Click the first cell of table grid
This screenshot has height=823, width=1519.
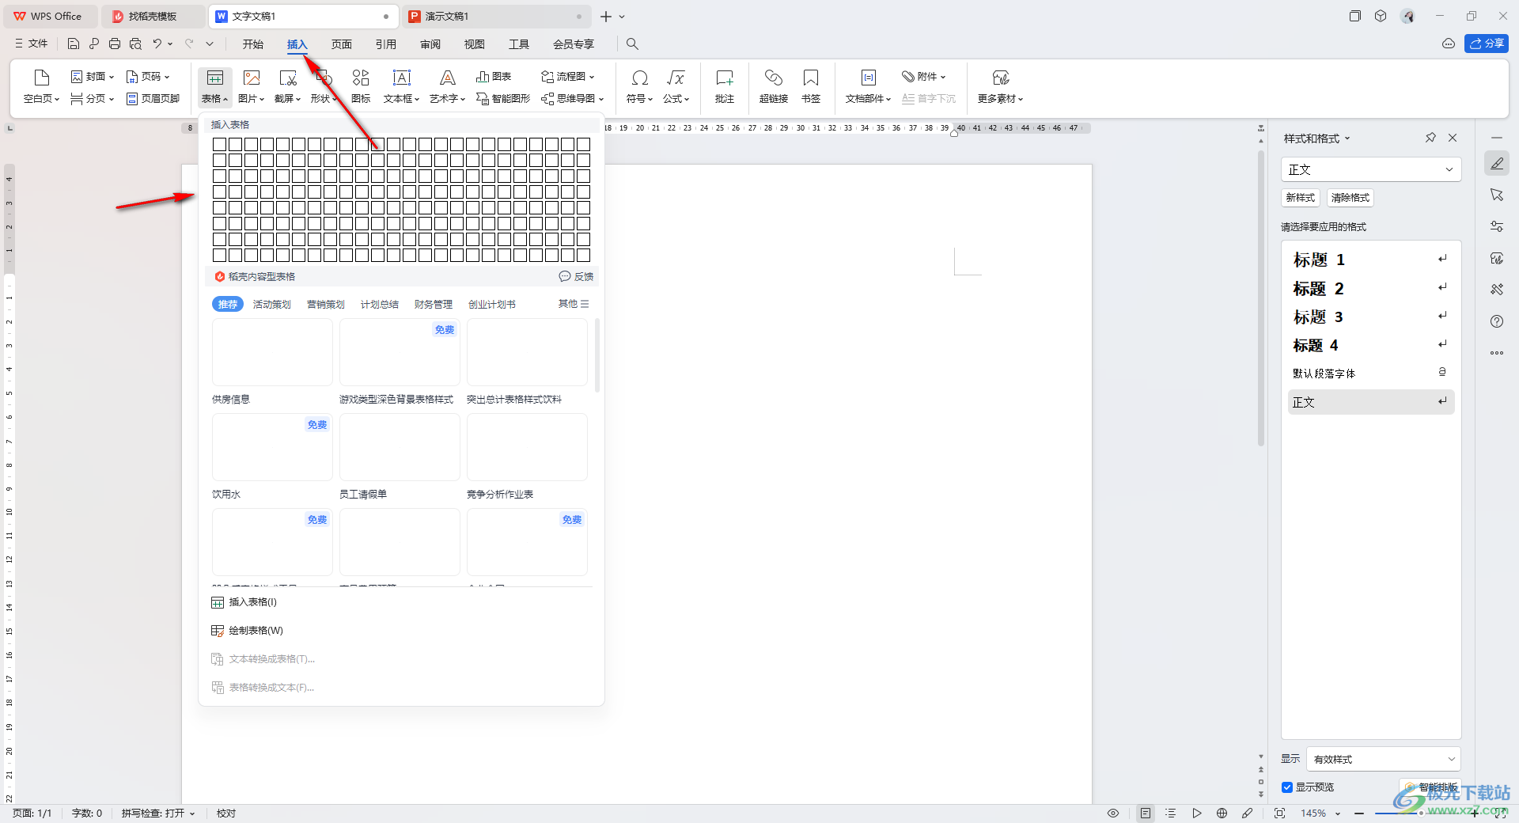click(220, 144)
